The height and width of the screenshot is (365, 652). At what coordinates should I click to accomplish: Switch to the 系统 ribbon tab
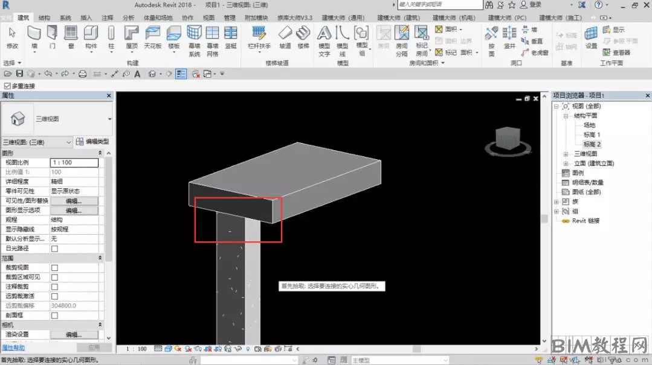coord(65,17)
